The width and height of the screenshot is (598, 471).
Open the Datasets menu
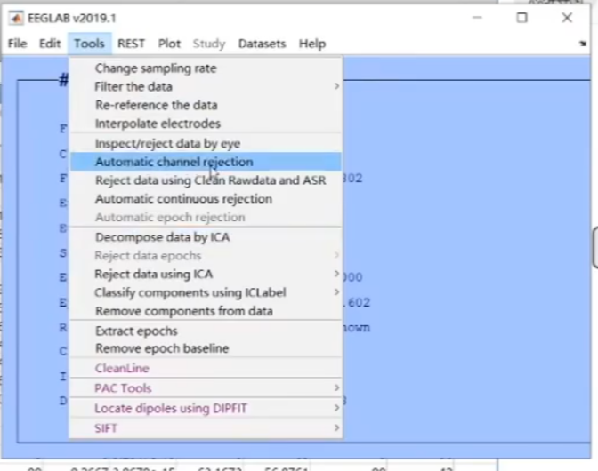pos(262,44)
